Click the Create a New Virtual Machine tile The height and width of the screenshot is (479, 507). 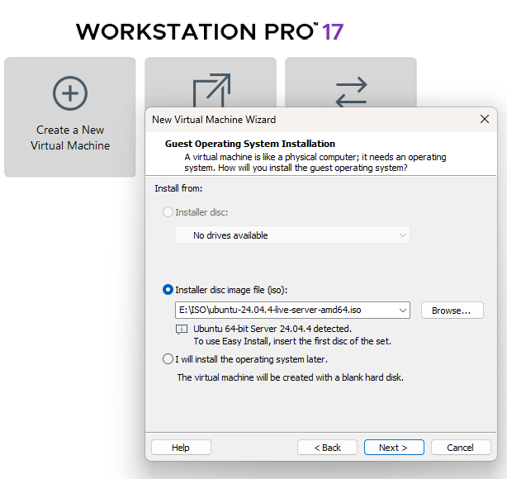coord(70,117)
